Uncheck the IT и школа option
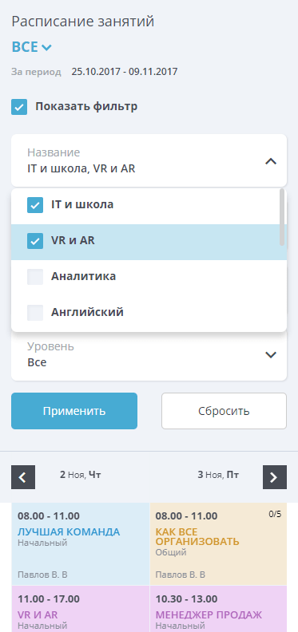298x632 pixels. (35, 205)
